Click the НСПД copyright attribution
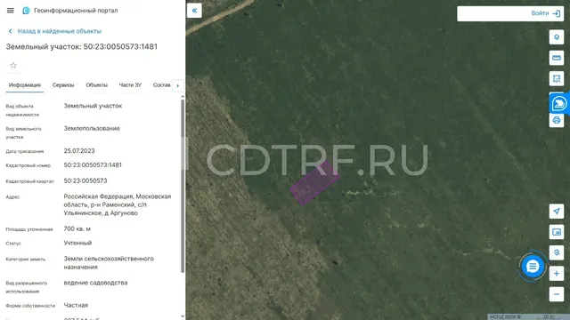Screen dimensions: 570x320 pyautogui.click(x=505, y=316)
